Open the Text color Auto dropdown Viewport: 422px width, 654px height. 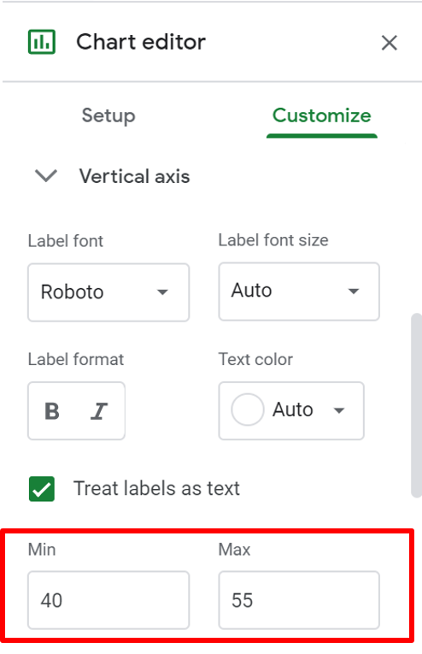pyautogui.click(x=291, y=410)
